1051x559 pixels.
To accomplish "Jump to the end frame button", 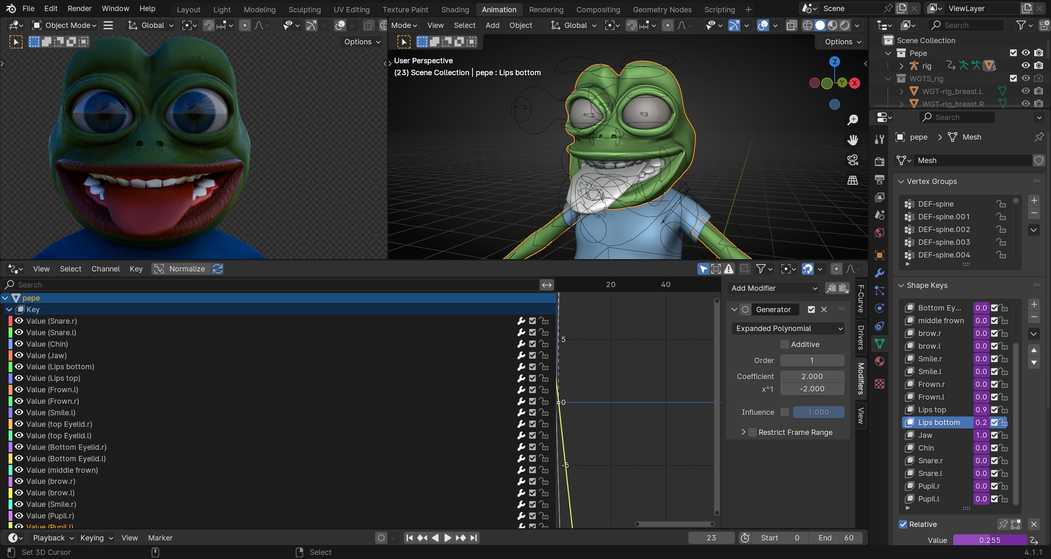I will [474, 538].
